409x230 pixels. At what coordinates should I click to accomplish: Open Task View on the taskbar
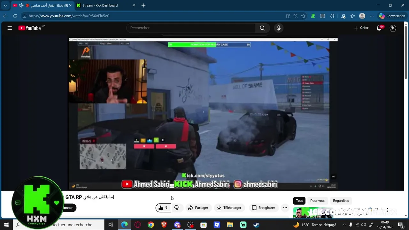(111, 225)
